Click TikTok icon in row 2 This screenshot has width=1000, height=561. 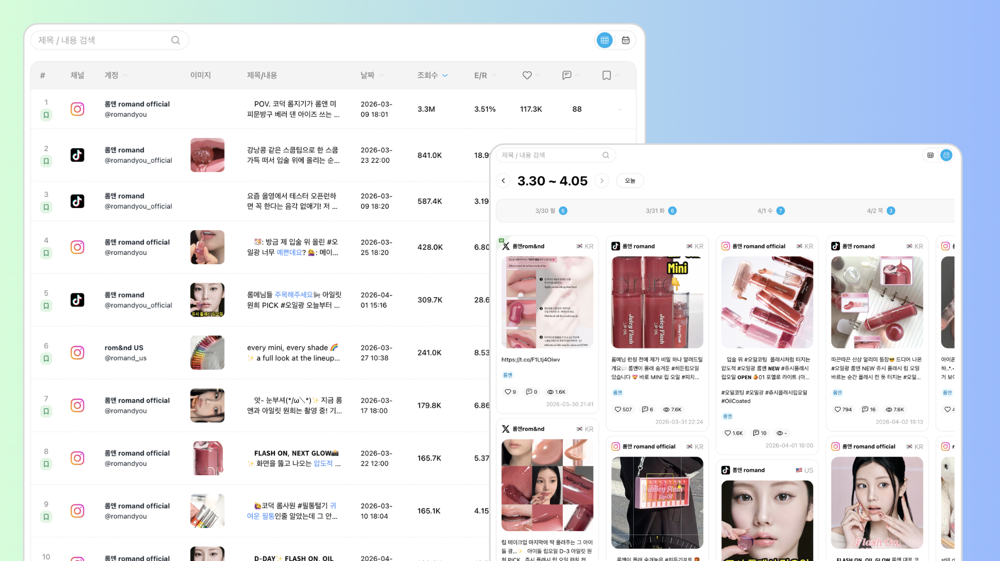click(x=77, y=155)
